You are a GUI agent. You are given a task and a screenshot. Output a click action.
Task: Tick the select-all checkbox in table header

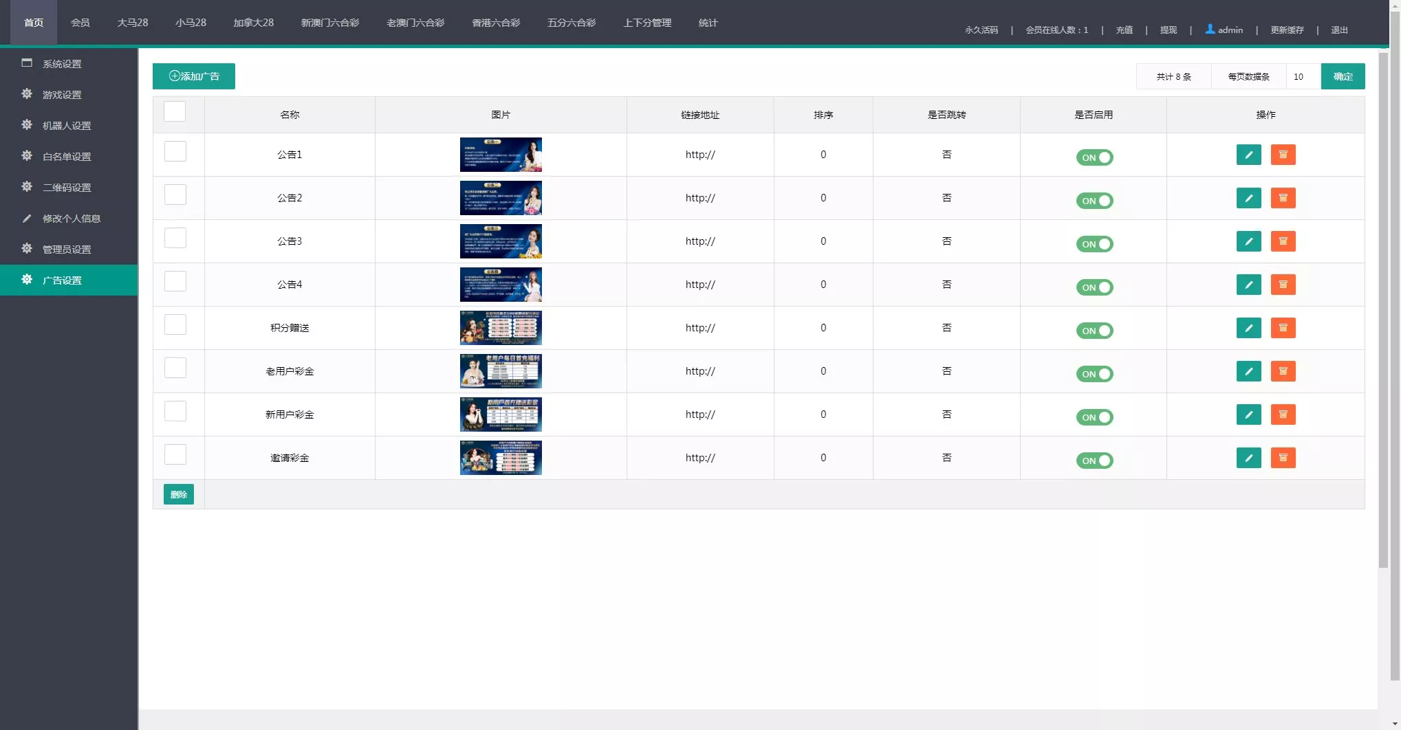(175, 111)
